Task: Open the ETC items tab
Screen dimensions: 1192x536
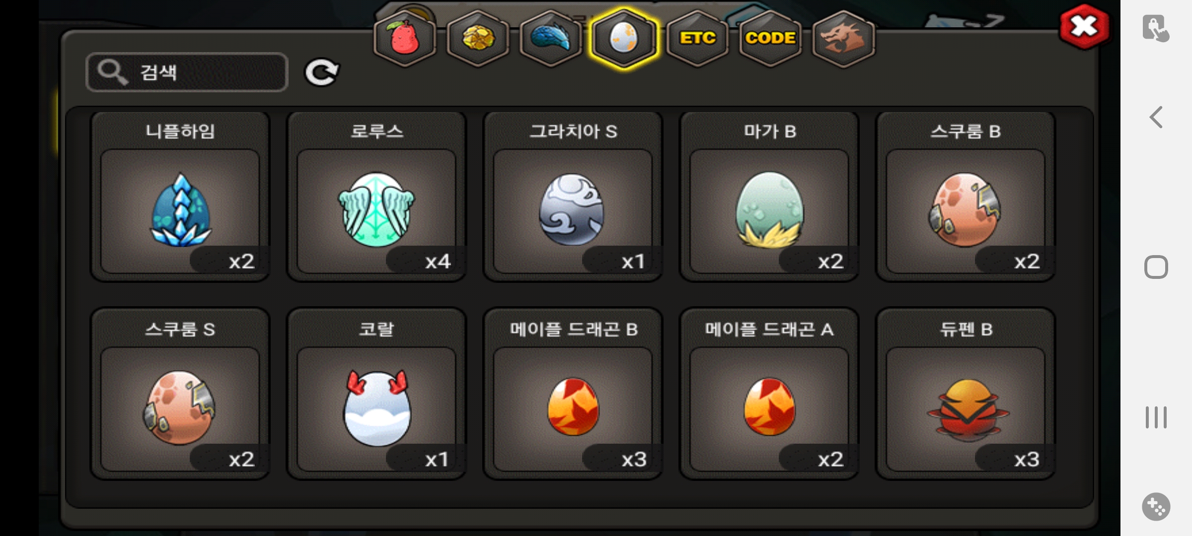Action: (x=697, y=38)
